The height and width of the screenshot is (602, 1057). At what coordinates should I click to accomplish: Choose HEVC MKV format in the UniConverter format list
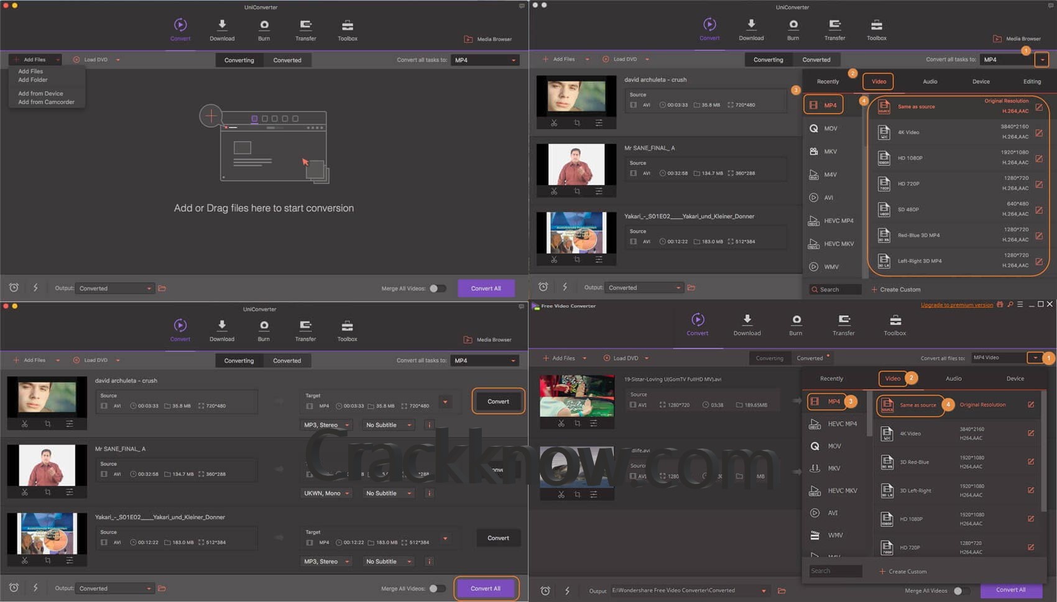(831, 244)
